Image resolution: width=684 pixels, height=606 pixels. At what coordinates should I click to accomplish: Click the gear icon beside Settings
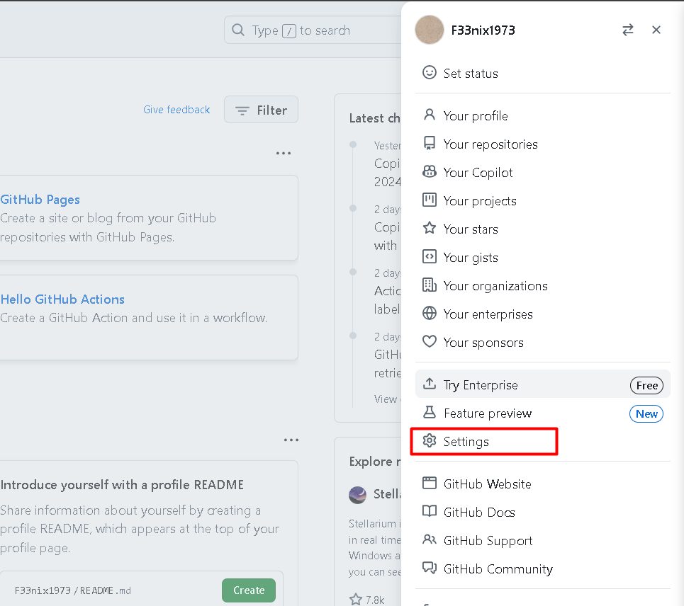[430, 440]
